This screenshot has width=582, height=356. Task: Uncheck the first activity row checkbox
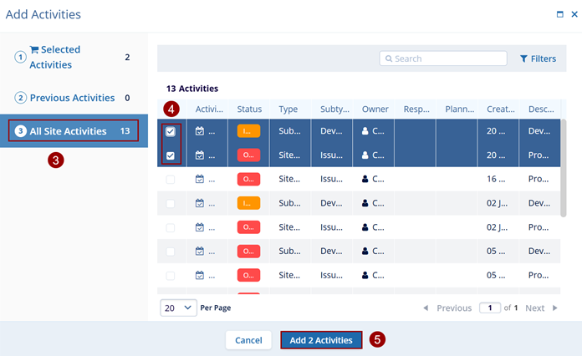pyautogui.click(x=171, y=132)
